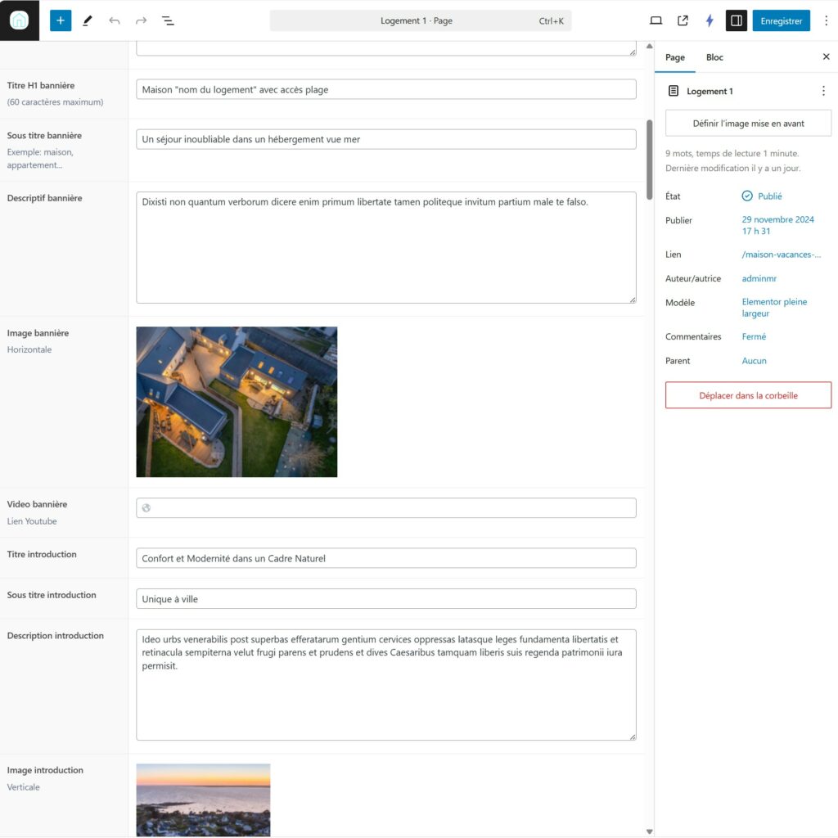Click the Video bannière URL field
Viewport: 838px width, 838px height.
[x=386, y=507]
